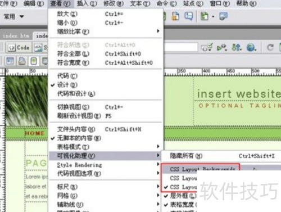Expand the 标尺(R) submenu
Screen dimensions: 281x212
[x=106, y=187]
